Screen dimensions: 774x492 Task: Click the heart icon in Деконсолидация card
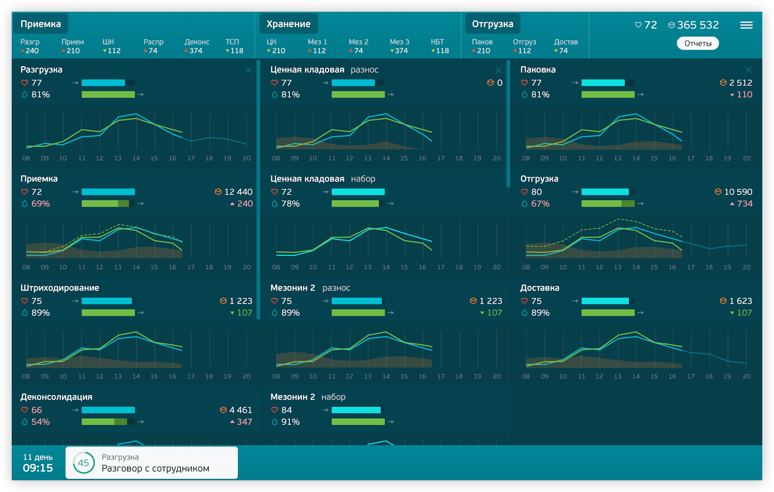(x=24, y=410)
